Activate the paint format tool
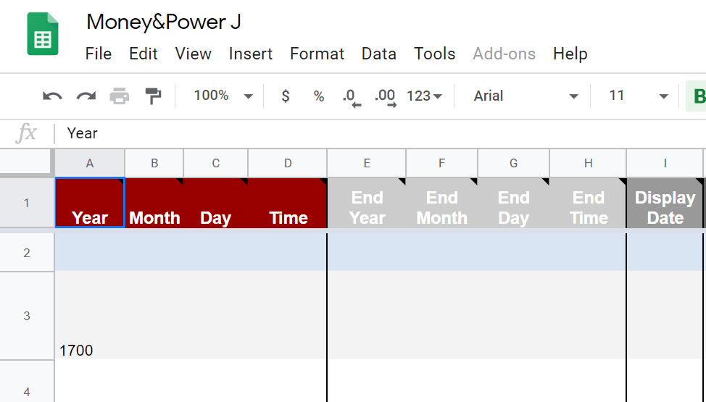 [153, 96]
